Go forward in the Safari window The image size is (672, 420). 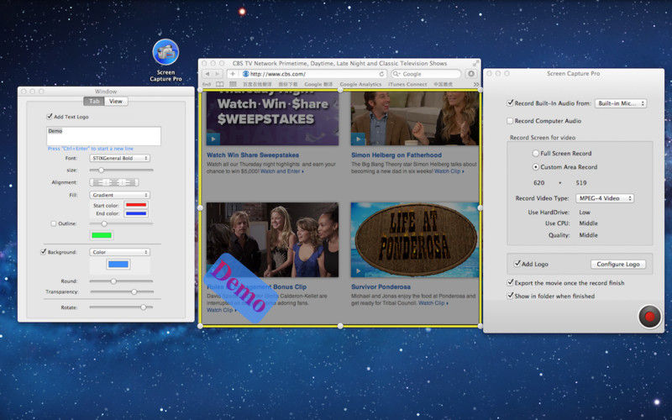[218, 74]
